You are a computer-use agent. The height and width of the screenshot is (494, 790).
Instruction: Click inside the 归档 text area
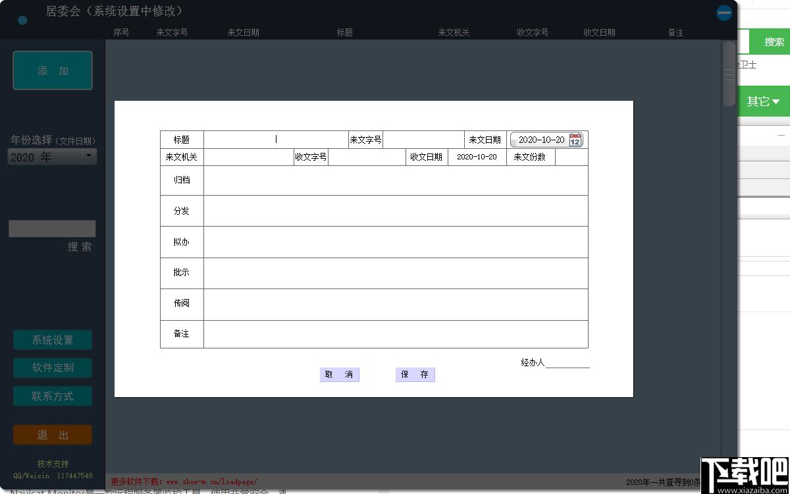(x=396, y=180)
